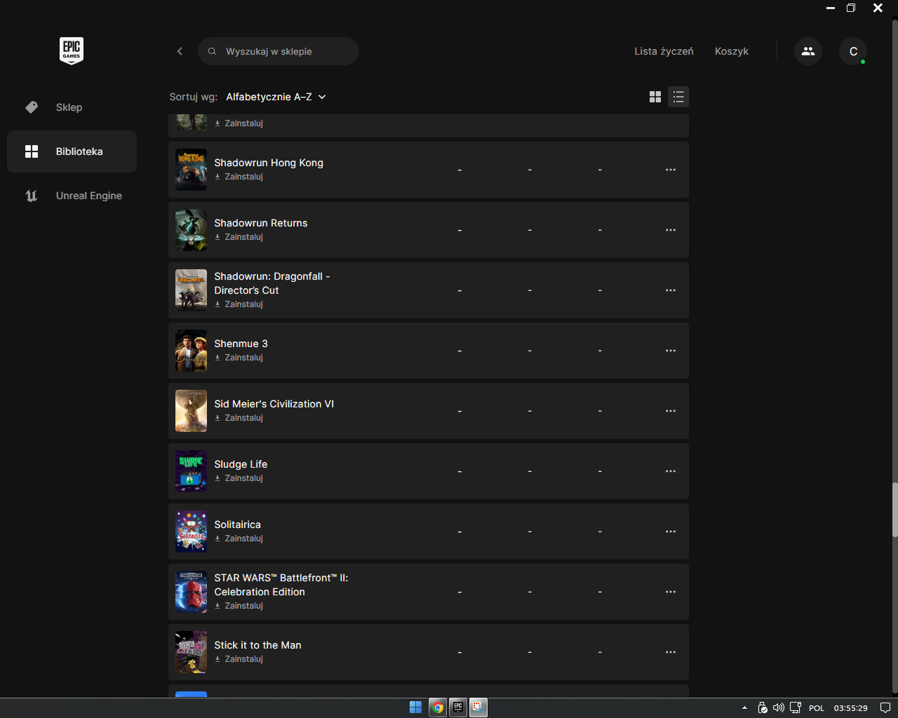Show hidden system tray icons

[744, 708]
